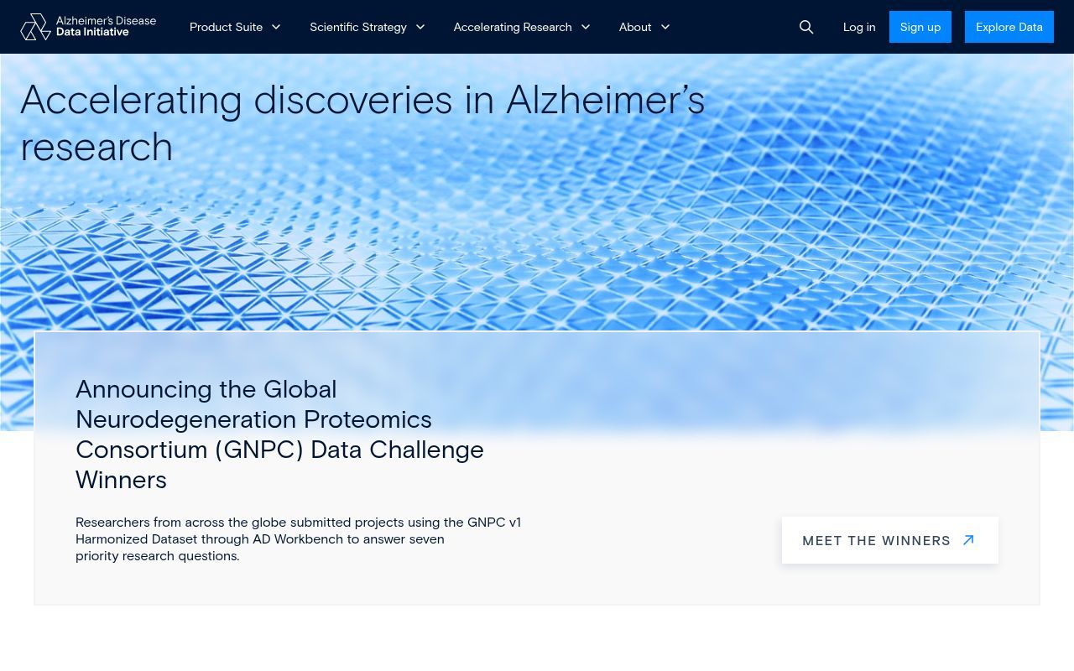The image size is (1074, 671).
Task: Click the paragraph starting "Researchers from across the globe"
Action: pyautogui.click(x=299, y=538)
